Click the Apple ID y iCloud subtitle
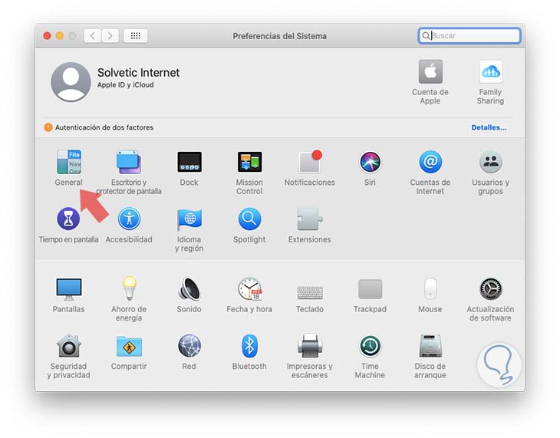 point(125,85)
